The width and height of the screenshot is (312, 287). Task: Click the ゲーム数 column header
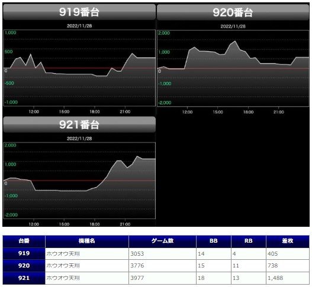(162, 241)
